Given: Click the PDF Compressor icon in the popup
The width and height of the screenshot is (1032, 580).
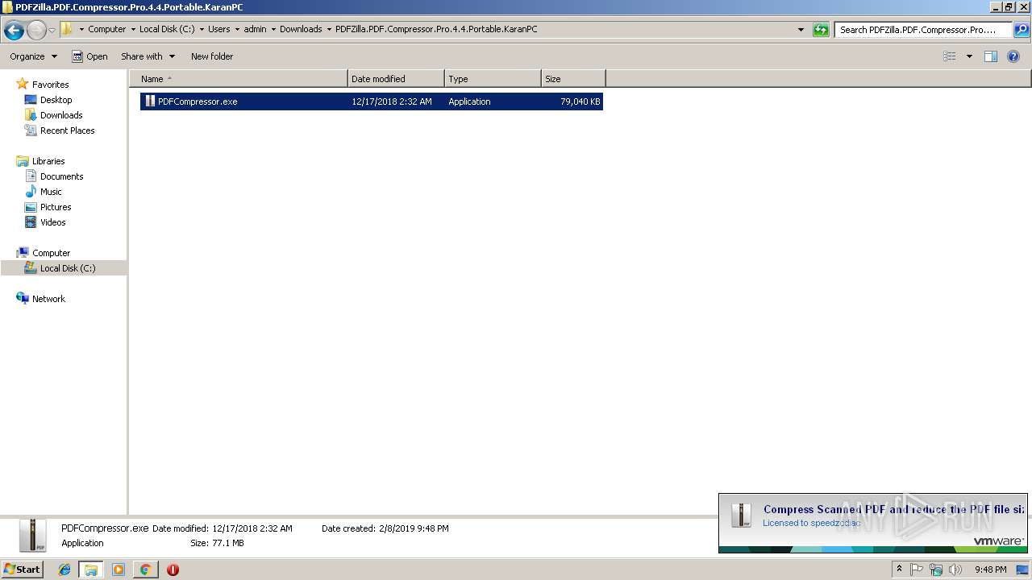Looking at the screenshot, I should (x=741, y=515).
